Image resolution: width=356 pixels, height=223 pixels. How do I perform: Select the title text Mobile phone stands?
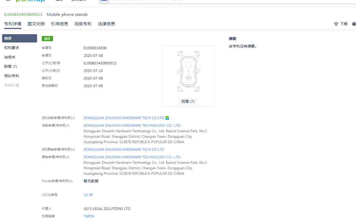[67, 14]
